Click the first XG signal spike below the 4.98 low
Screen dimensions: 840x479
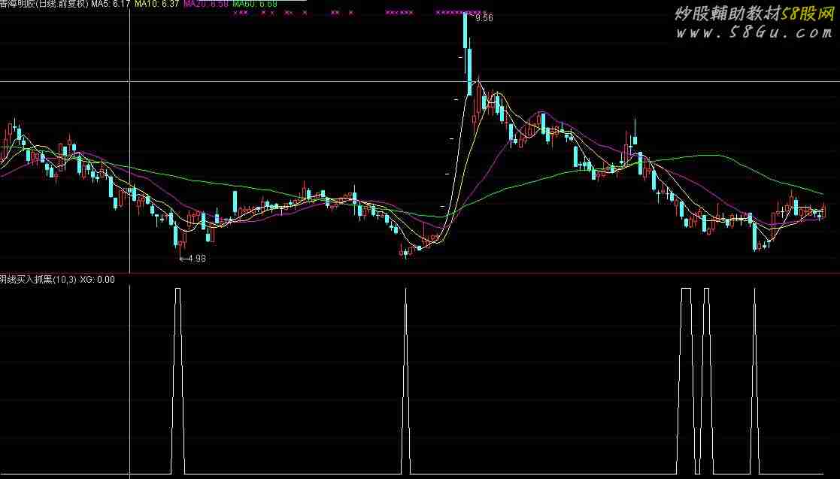pos(178,380)
